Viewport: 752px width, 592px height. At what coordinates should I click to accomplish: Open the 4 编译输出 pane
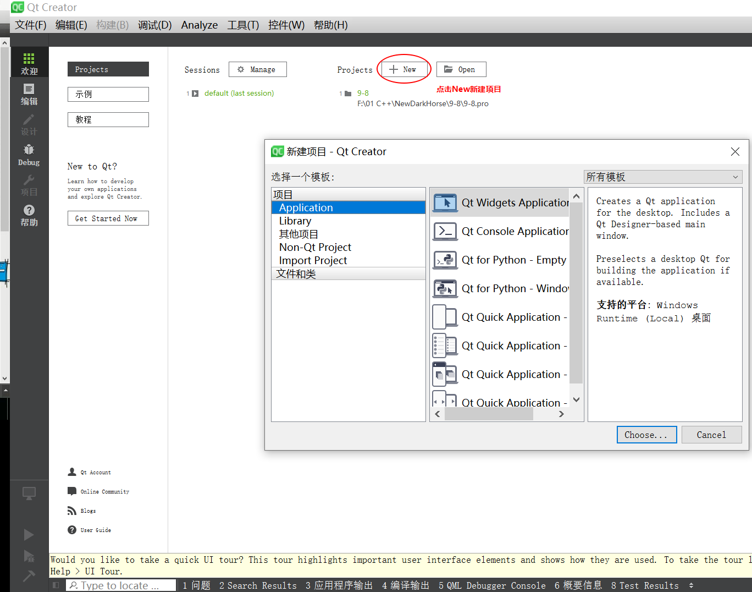[x=406, y=585]
